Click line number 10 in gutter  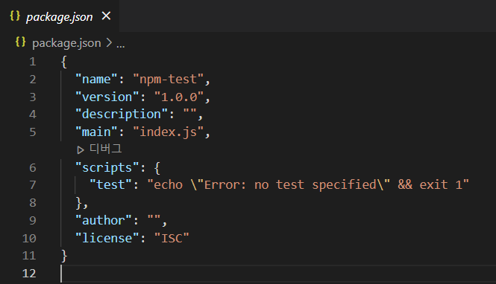point(29,238)
